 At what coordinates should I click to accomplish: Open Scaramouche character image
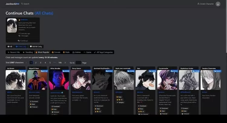click(167, 80)
